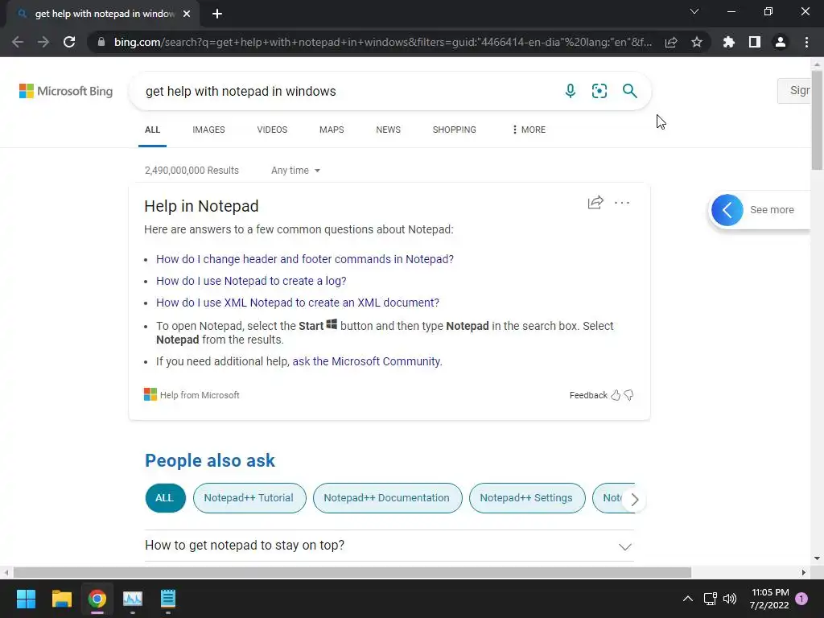Give thumbs up feedback
824x618 pixels.
[x=616, y=395]
